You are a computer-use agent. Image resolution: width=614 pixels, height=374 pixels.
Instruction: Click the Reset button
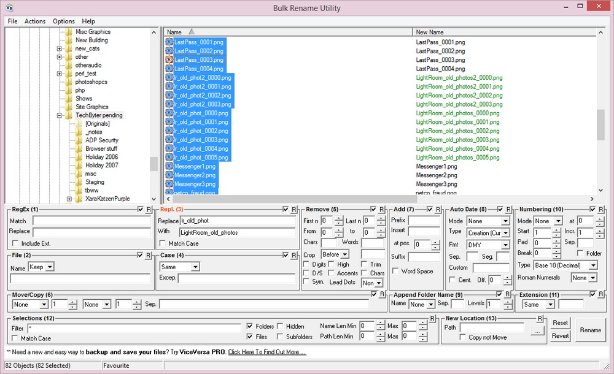click(561, 323)
